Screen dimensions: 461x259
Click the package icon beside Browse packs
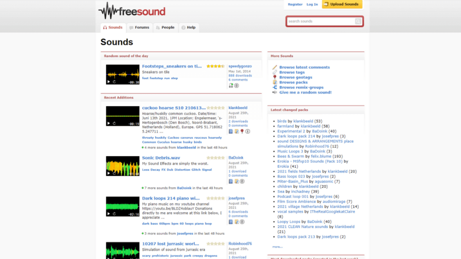pyautogui.click(x=275, y=82)
